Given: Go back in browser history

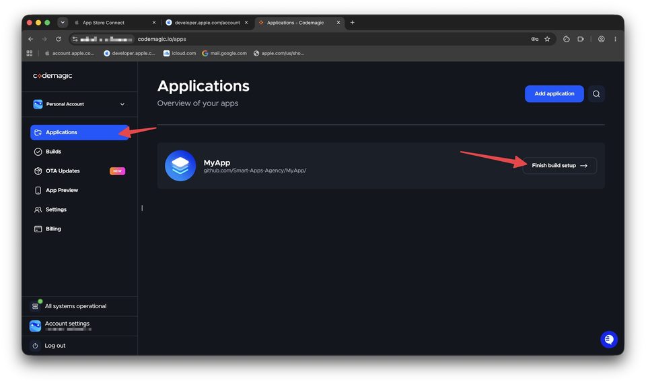Looking at the screenshot, I should [x=31, y=39].
